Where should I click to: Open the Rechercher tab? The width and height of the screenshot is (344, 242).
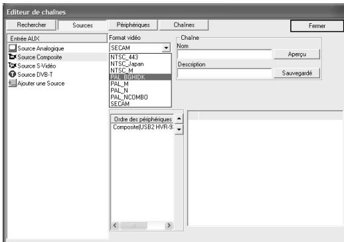pyautogui.click(x=31, y=25)
